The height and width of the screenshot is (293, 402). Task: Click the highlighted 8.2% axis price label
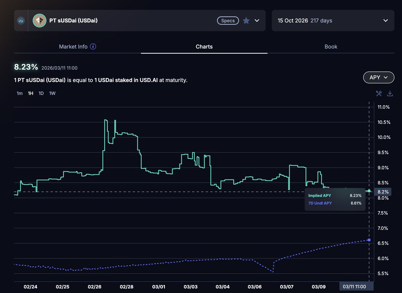383,192
